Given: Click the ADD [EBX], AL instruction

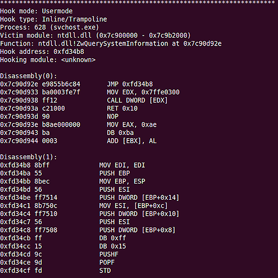Looking at the screenshot, I should pyautogui.click(x=132, y=141).
